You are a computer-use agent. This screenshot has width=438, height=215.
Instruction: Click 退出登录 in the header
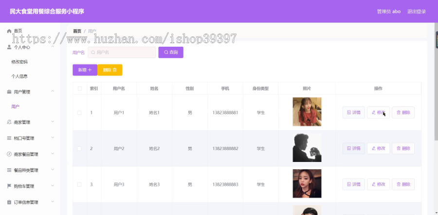417,12
